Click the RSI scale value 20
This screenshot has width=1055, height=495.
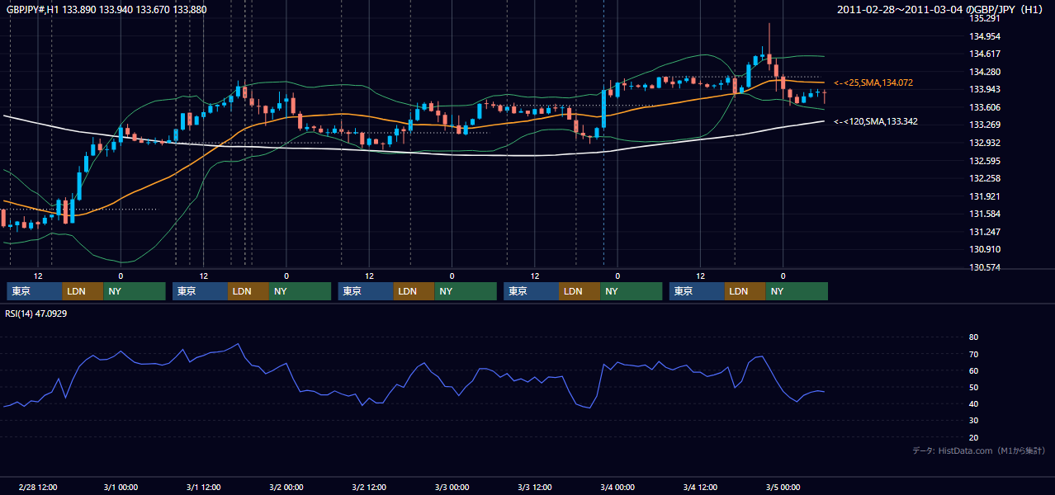(x=973, y=437)
